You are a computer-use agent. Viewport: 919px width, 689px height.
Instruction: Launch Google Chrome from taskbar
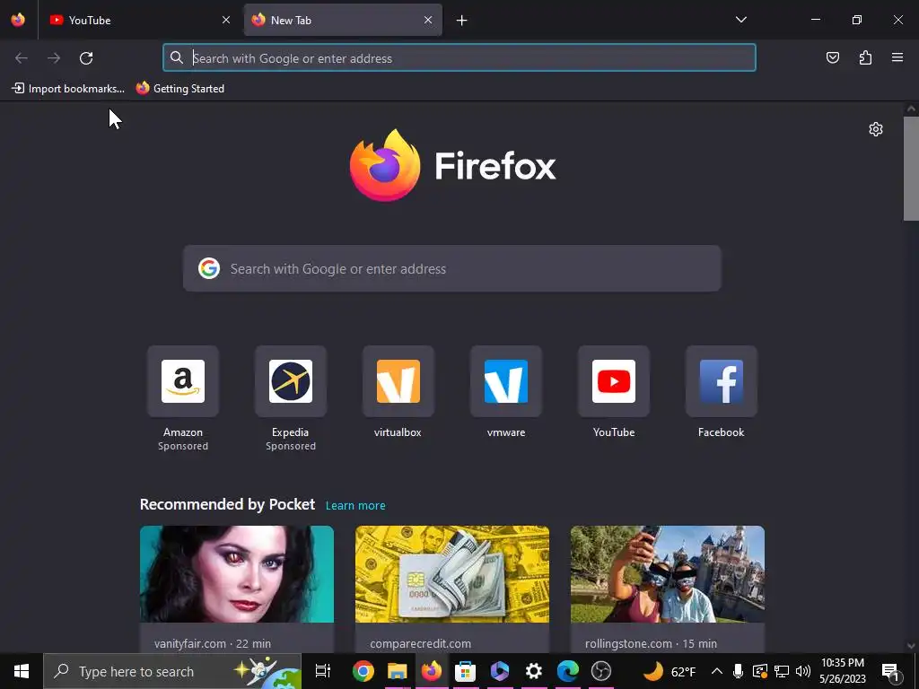click(363, 671)
